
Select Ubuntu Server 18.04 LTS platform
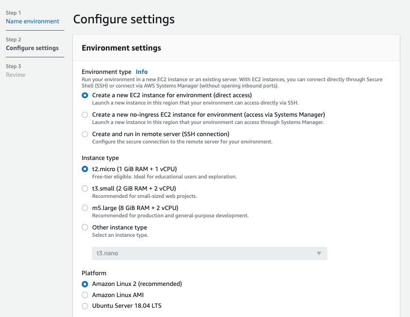(85, 306)
